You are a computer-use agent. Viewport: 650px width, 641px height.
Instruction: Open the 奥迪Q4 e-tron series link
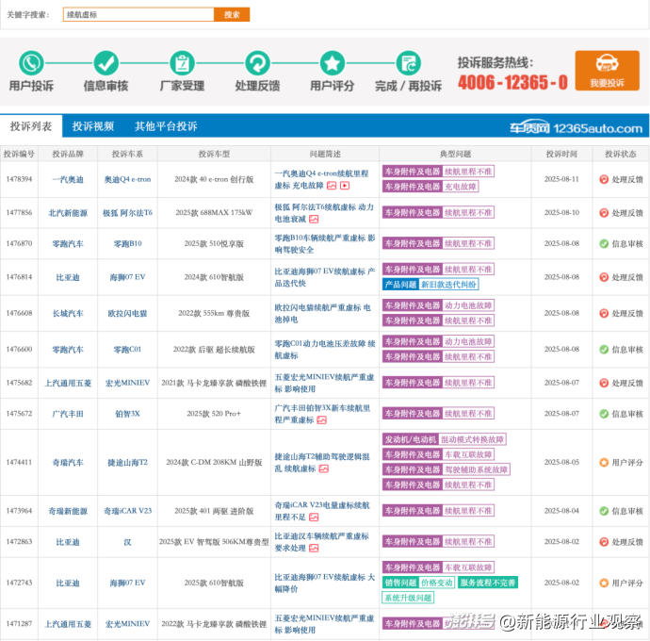127,180
